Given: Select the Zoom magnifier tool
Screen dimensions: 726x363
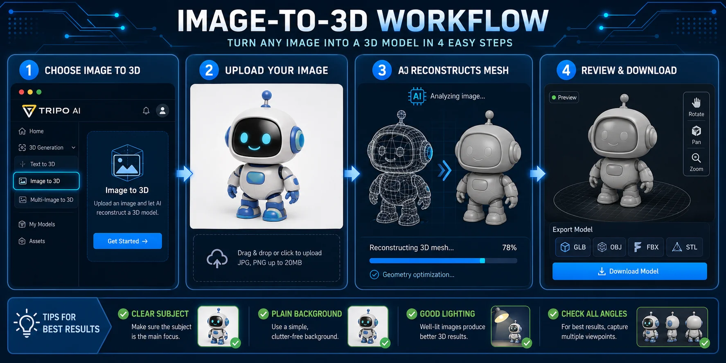Looking at the screenshot, I should (x=696, y=162).
